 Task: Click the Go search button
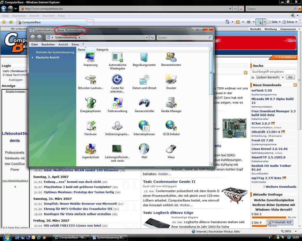(x=290, y=77)
